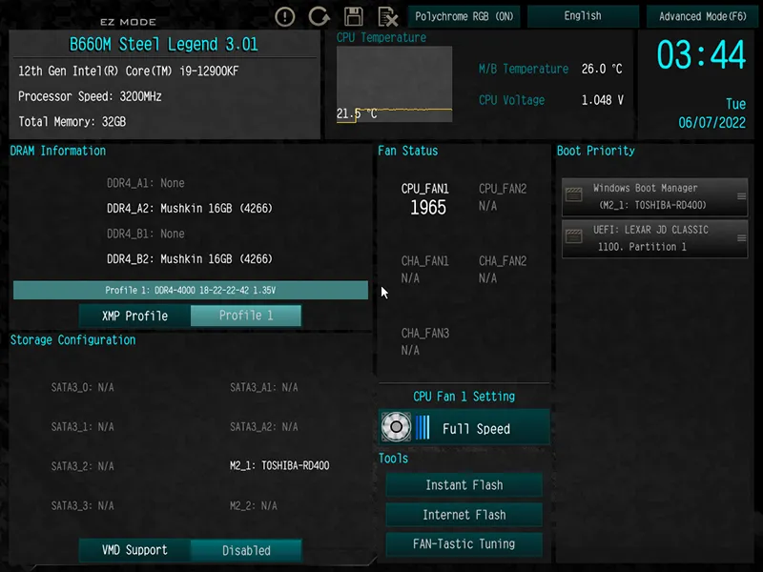Switch to Advanced Mode (F6)
Viewport: 763px width, 572px height.
point(703,16)
